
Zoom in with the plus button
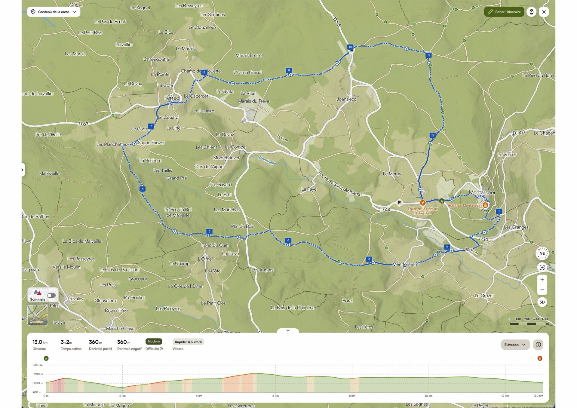click(x=542, y=280)
